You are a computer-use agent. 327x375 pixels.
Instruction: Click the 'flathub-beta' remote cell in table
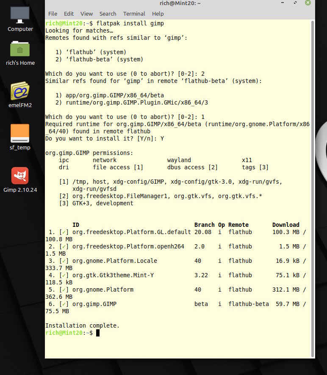pos(249,304)
